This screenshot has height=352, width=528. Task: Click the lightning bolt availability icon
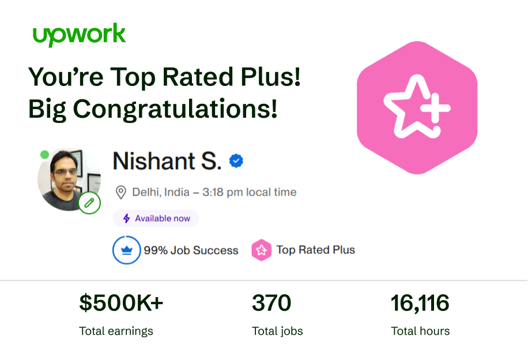pos(126,219)
